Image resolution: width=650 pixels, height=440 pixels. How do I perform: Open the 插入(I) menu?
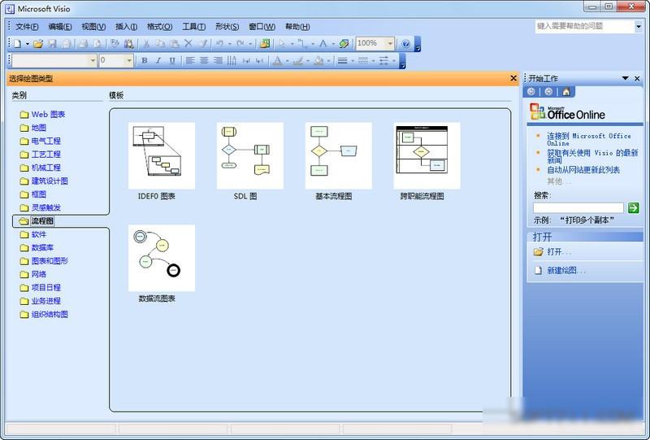click(x=126, y=27)
